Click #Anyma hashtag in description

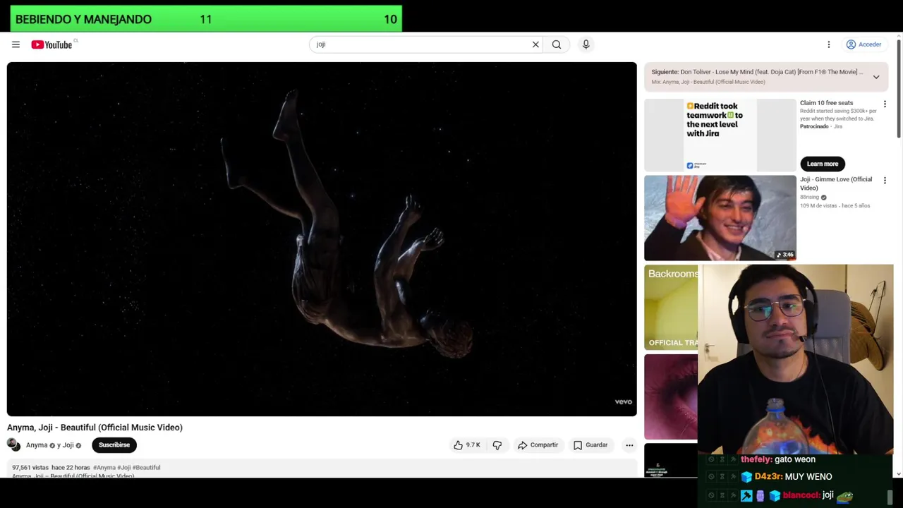[104, 467]
